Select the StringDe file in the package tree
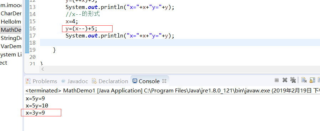 pos(11,38)
